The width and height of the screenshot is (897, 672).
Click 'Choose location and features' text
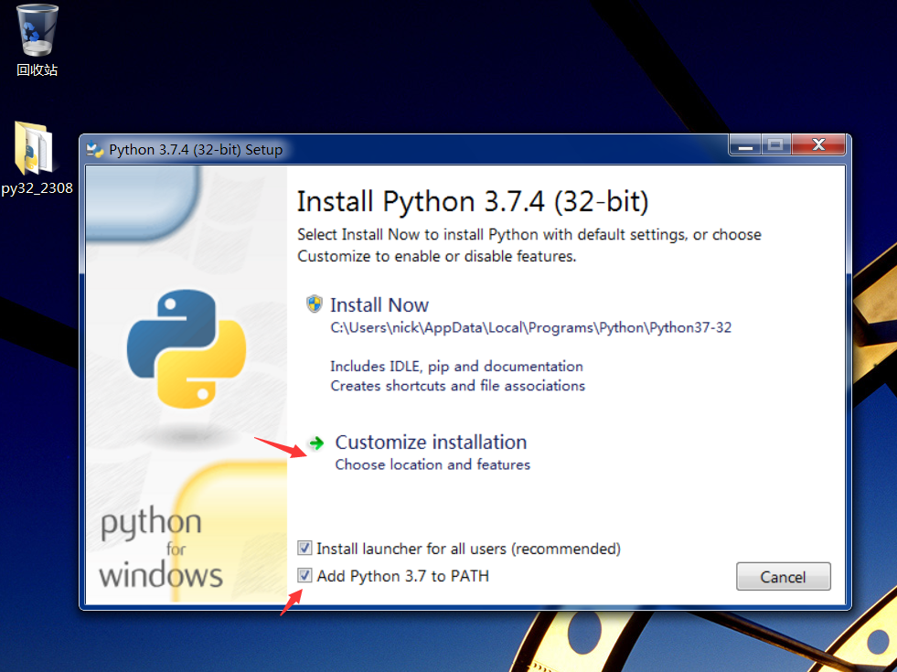coord(432,464)
